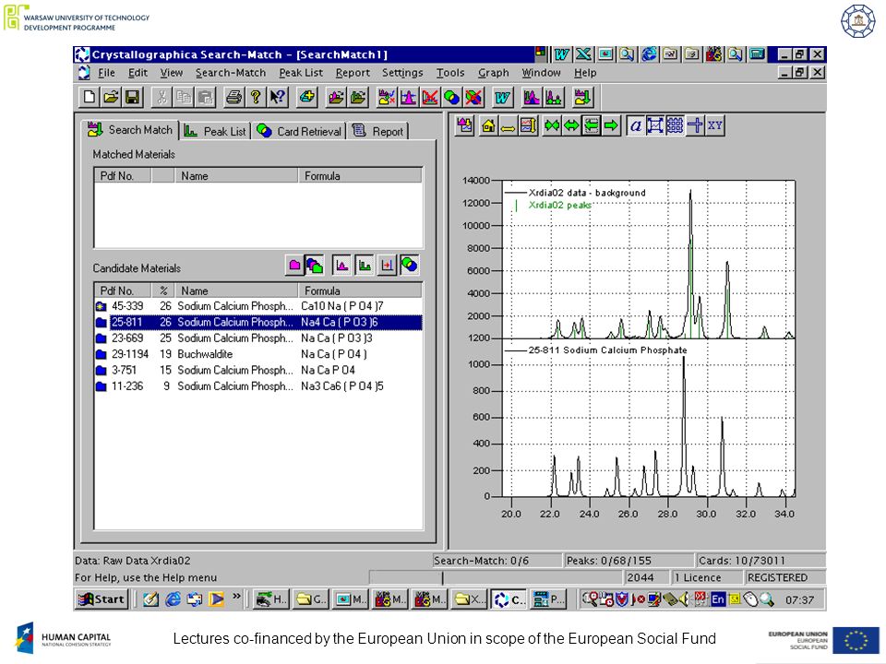The width and height of the screenshot is (886, 664).
Task: Switch to the Peak List tab
Action: (215, 131)
